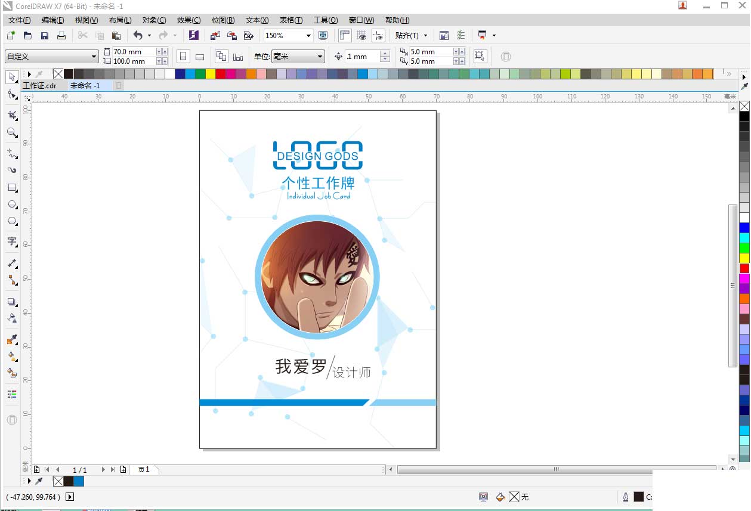This screenshot has width=751, height=511.
Task: Click the Print icon
Action: (61, 36)
